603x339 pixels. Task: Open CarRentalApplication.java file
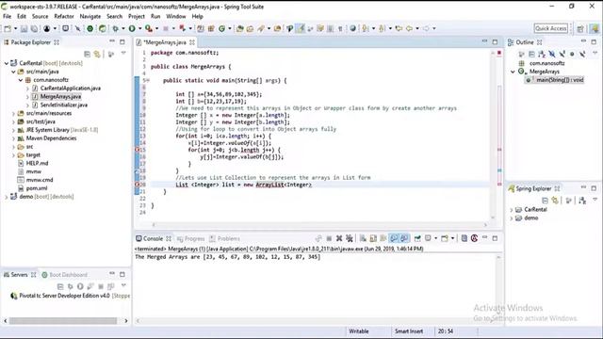click(x=71, y=89)
